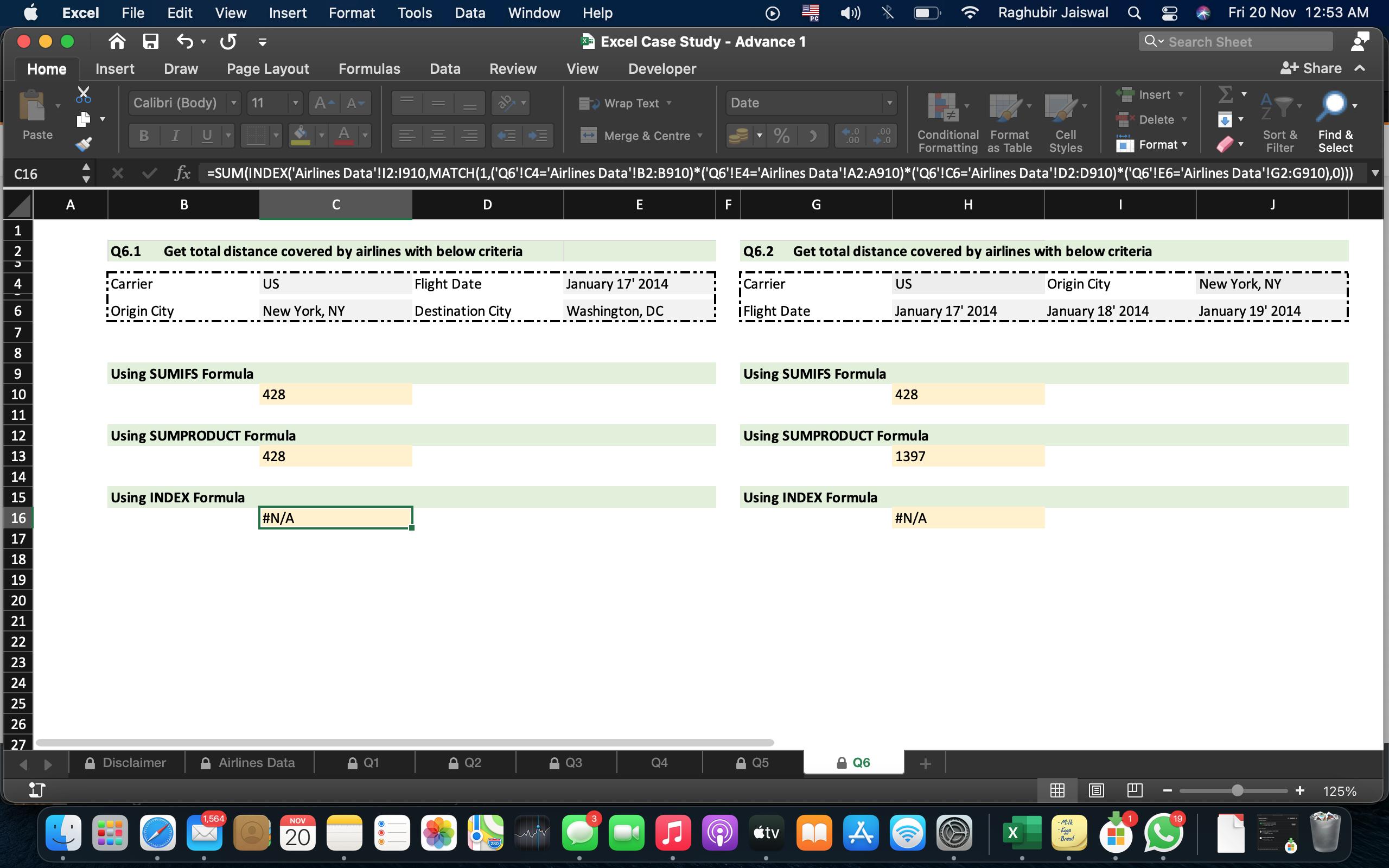Click the add new sheet plus button
Screen dimensions: 1389x868
point(925,763)
